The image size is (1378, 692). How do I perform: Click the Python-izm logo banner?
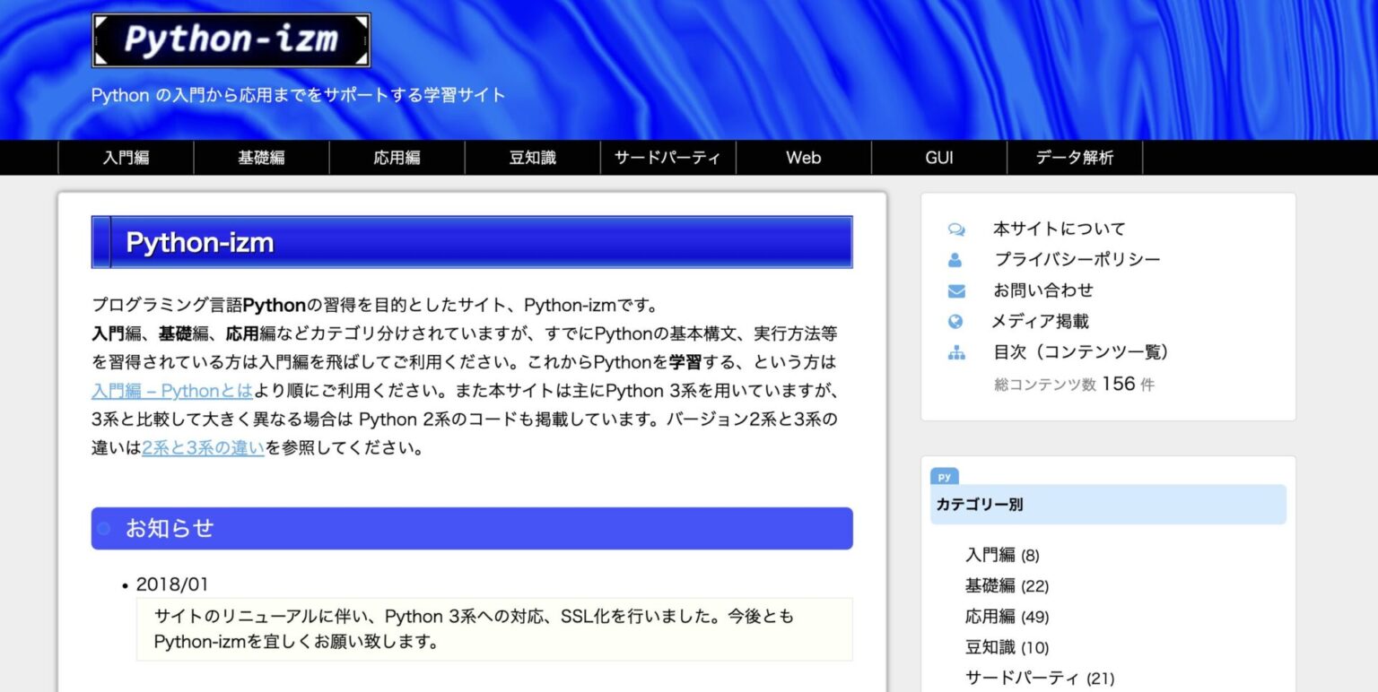pyautogui.click(x=231, y=39)
